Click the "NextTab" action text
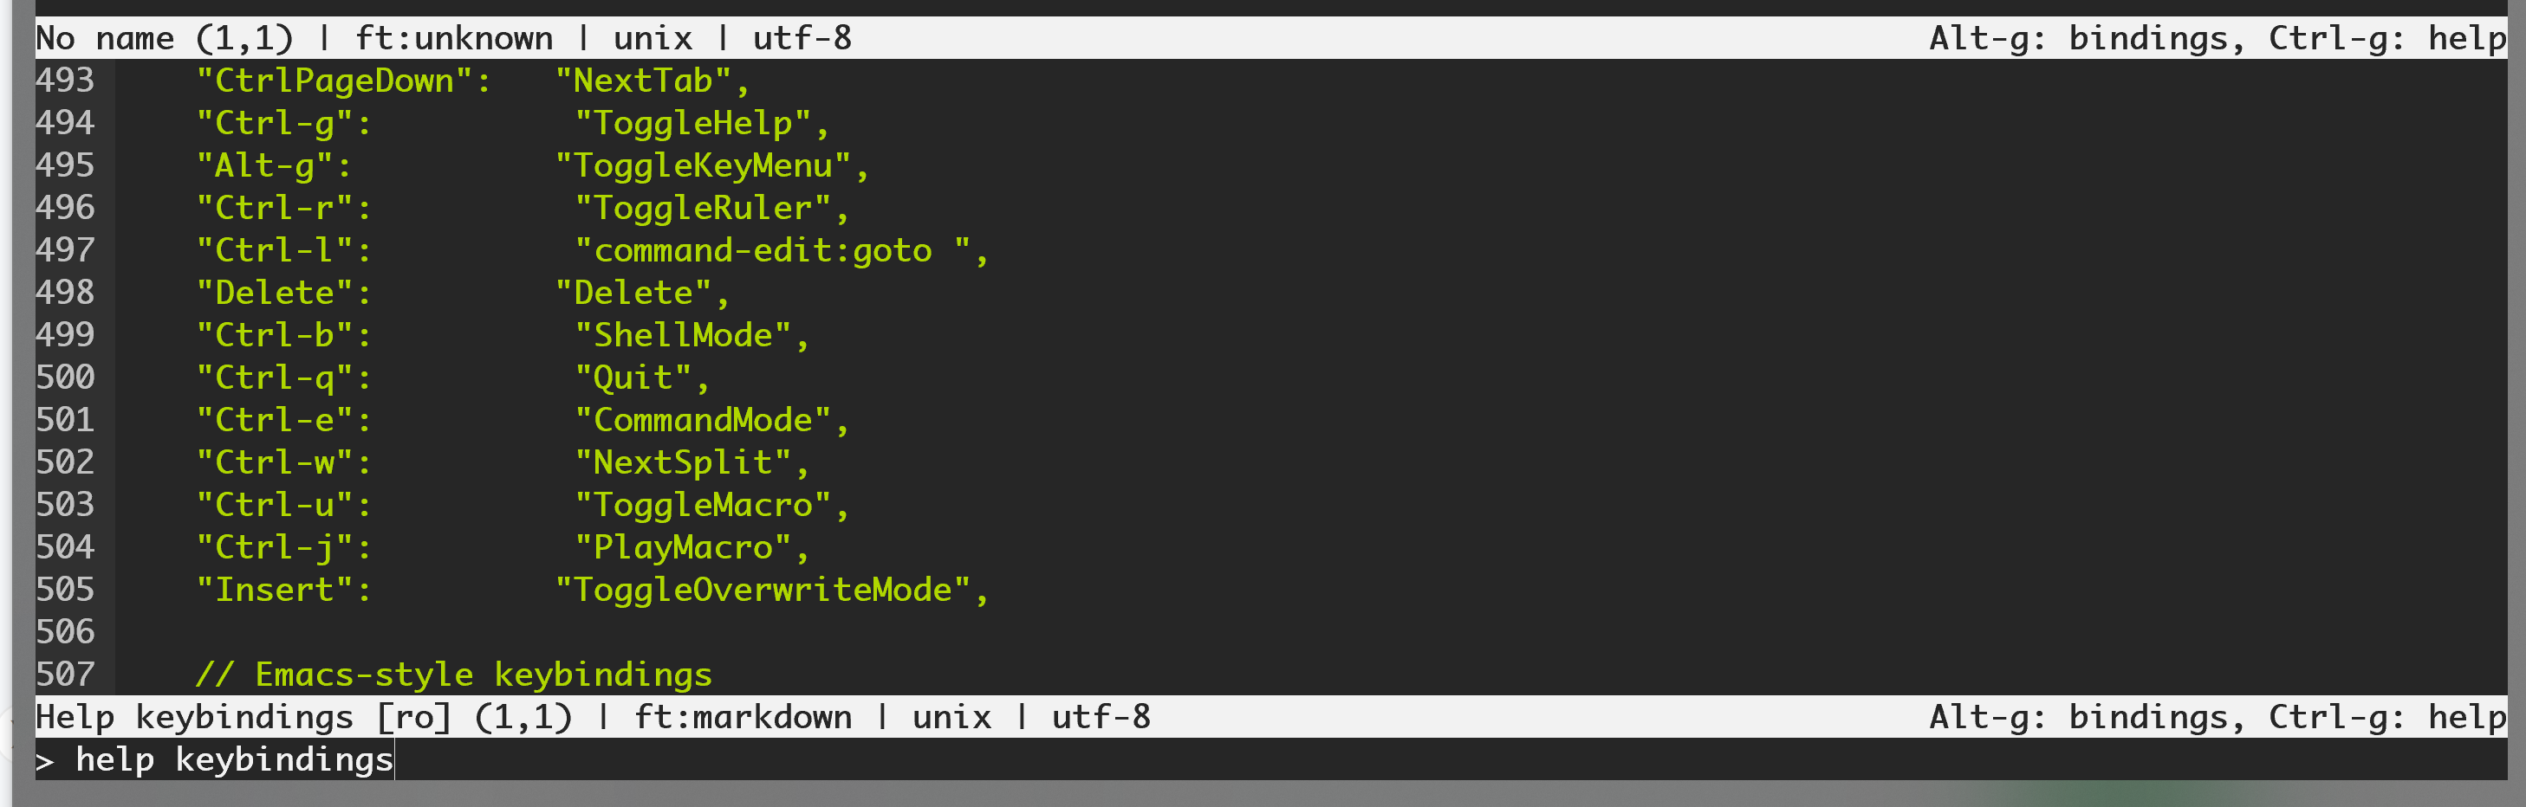This screenshot has height=807, width=2526. pyautogui.click(x=642, y=81)
